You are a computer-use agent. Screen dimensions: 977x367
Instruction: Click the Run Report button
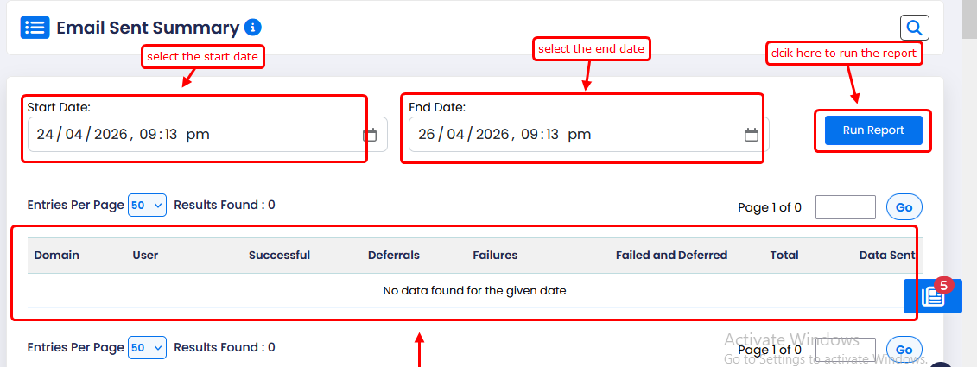pos(873,130)
